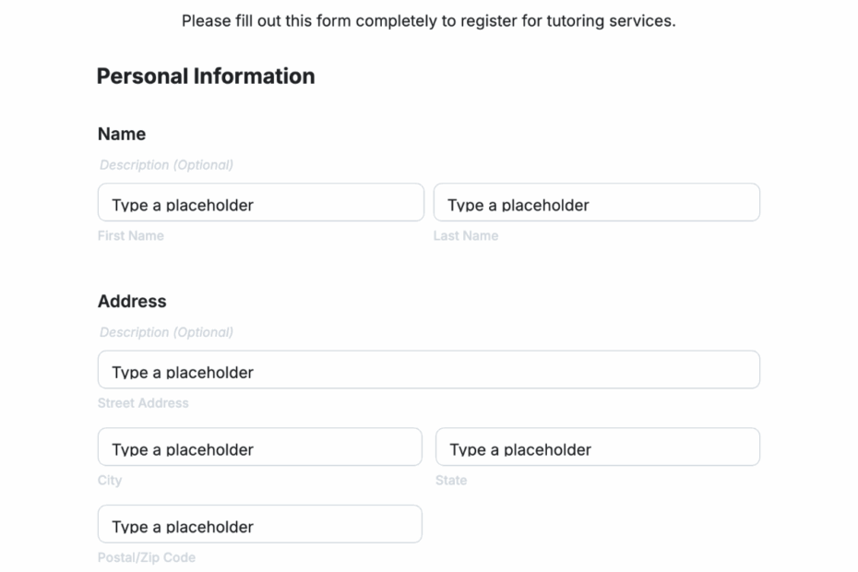Click the Personal Information title
This screenshot has width=858, height=572.
[x=205, y=77]
